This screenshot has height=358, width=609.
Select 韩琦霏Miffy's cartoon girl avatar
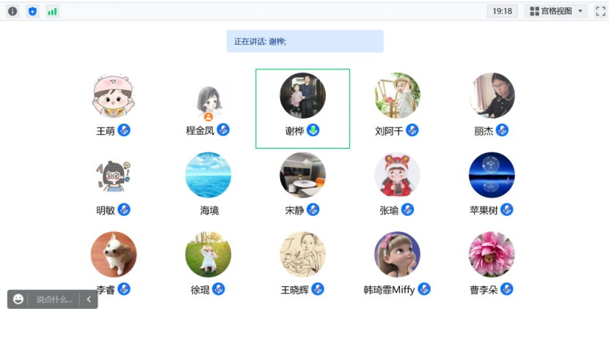pyautogui.click(x=397, y=255)
